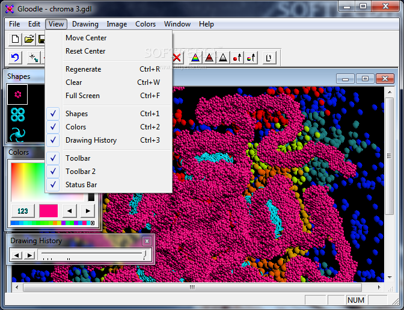Click the Move Center toolbar icon
This screenshot has height=310, width=404.
[34, 58]
